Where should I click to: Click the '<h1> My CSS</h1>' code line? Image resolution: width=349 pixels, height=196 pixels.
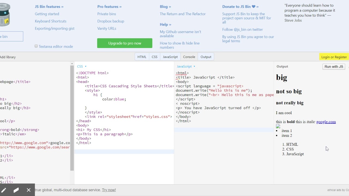(94, 130)
